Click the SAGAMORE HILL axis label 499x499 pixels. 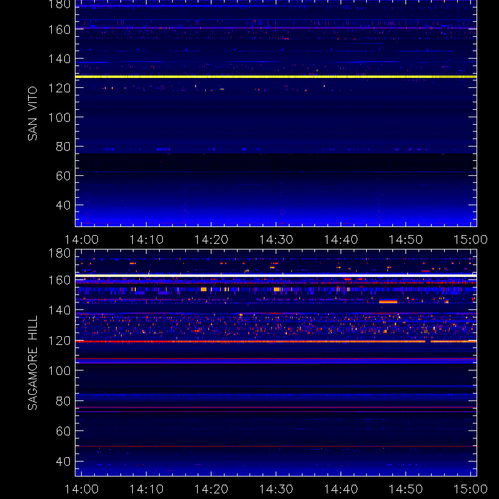point(32,362)
